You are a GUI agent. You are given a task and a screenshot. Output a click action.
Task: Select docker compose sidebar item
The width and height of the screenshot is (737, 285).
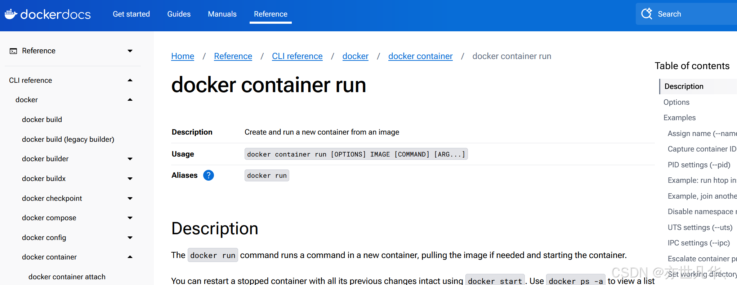click(x=49, y=218)
